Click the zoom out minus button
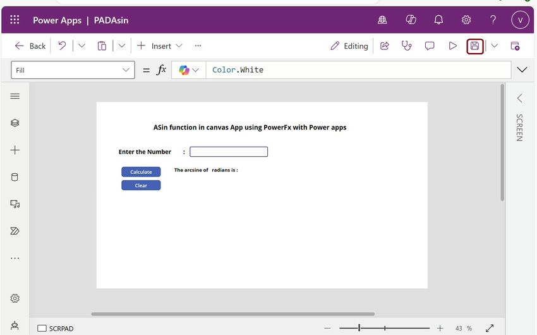537x335 pixels. pyautogui.click(x=327, y=328)
